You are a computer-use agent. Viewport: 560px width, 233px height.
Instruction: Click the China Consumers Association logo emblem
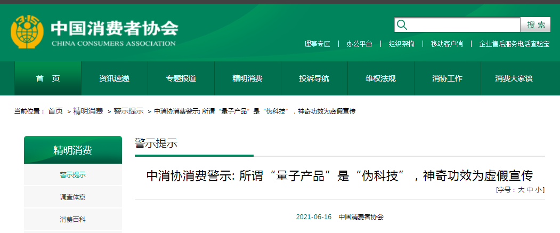(27, 32)
